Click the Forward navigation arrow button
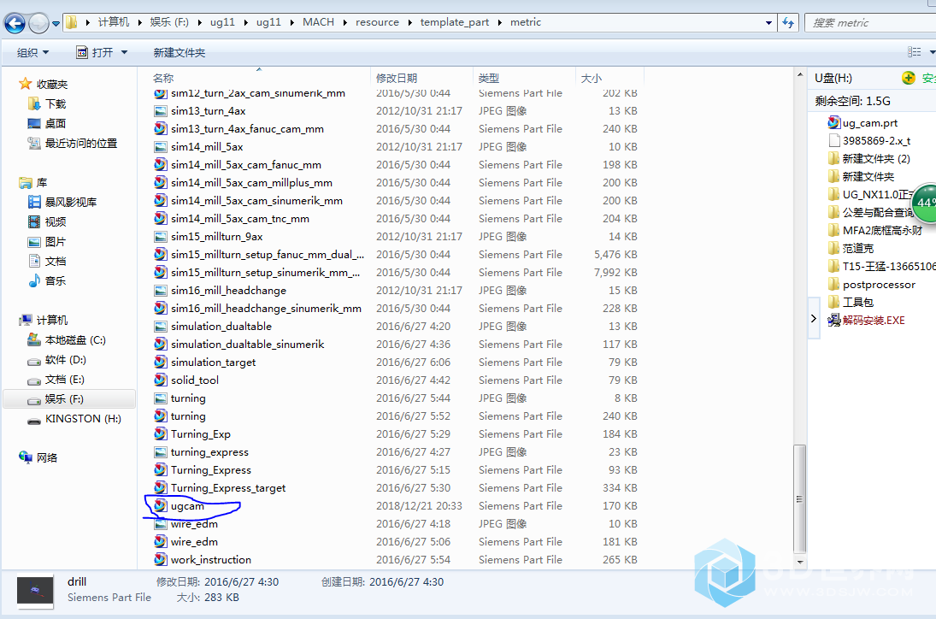936x619 pixels. tap(38, 23)
